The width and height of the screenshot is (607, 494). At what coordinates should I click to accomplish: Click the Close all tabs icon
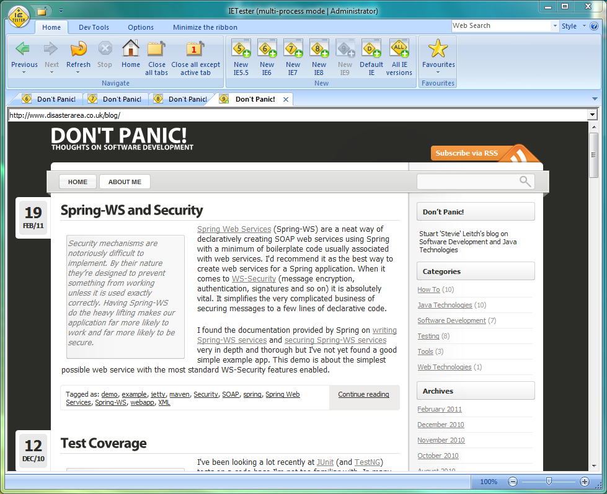coord(156,49)
